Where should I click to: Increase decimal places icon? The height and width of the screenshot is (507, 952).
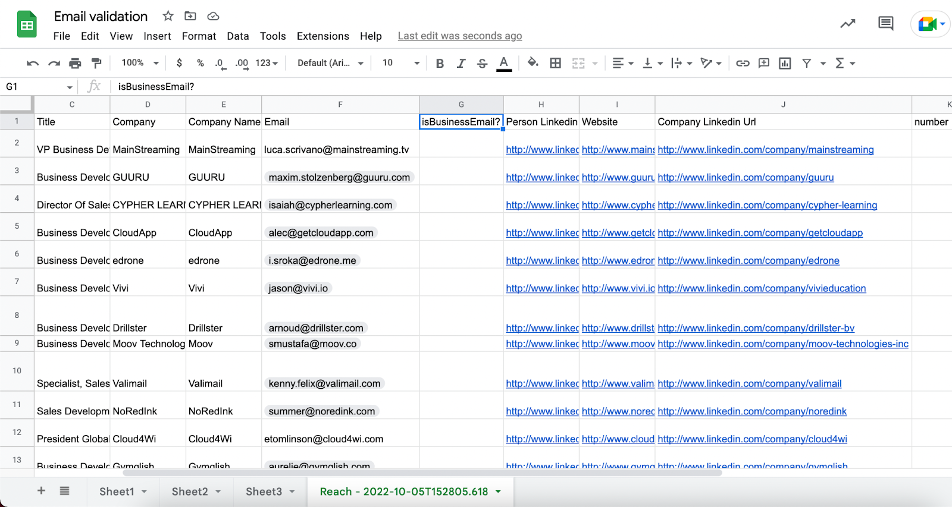click(x=242, y=64)
